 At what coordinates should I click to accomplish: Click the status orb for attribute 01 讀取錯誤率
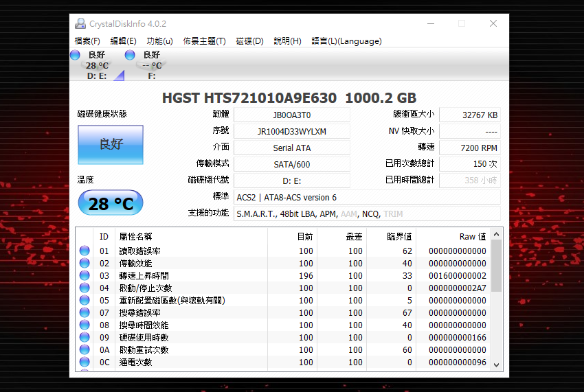(x=85, y=251)
